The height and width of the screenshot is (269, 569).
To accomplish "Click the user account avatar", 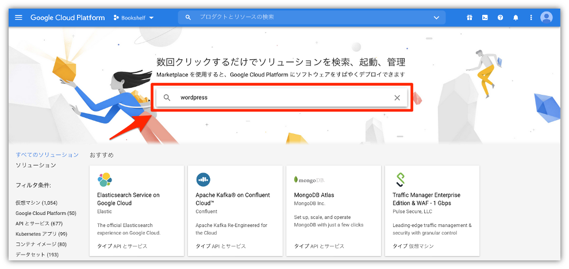I will coord(546,17).
